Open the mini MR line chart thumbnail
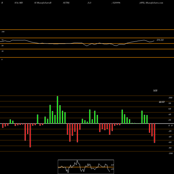The width and height of the screenshot is (174, 174). point(86,167)
